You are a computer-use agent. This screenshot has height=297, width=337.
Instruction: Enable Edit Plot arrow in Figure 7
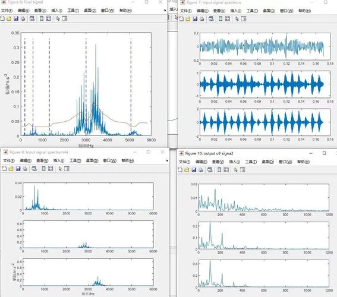pos(237,19)
